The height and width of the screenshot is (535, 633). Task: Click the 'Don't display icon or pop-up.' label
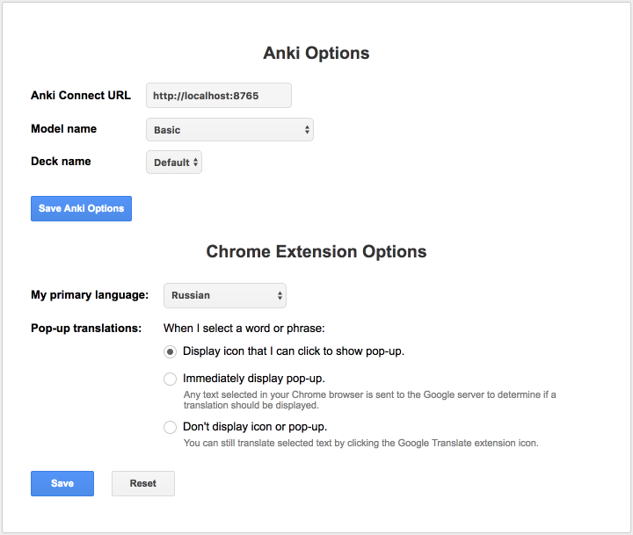(255, 426)
